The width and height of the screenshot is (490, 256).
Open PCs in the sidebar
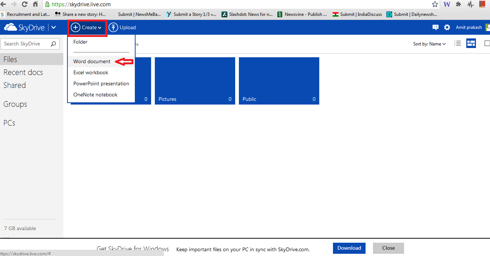click(x=9, y=123)
